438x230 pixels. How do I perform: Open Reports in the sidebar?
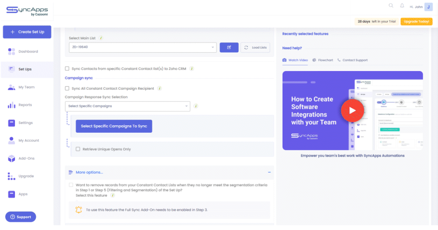tap(25, 105)
